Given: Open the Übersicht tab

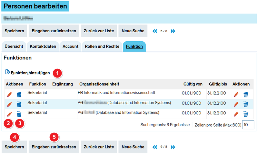Looking at the screenshot, I should (14, 46).
